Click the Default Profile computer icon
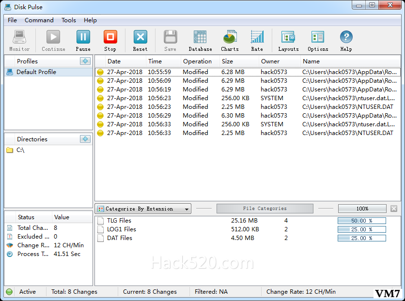Viewport: 405px width, 301px height. (10, 72)
